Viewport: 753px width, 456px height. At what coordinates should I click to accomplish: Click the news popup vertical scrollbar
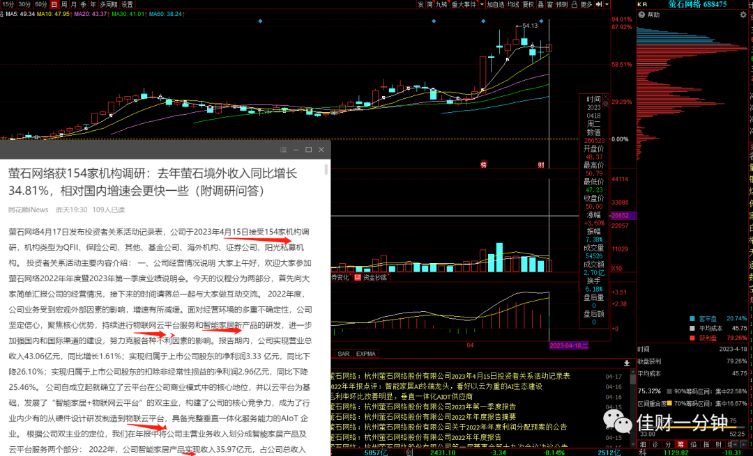[326, 169]
